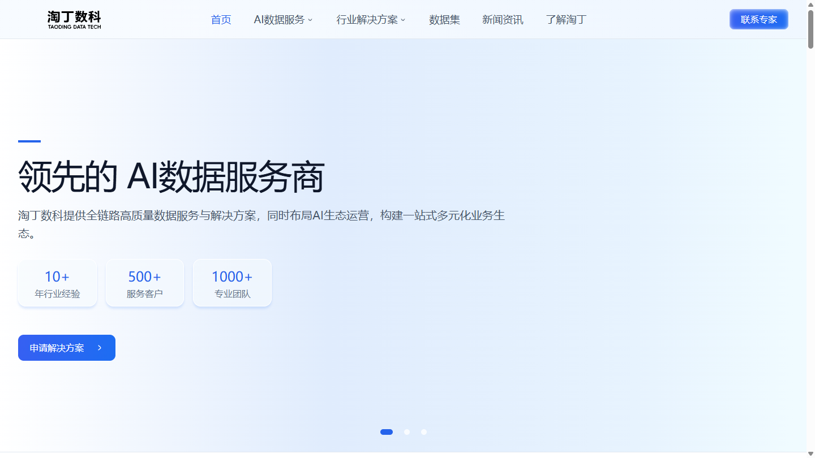This screenshot has width=815, height=458.
Task: Click the headline 领先的 AI数据服务商
Action: pos(171,177)
